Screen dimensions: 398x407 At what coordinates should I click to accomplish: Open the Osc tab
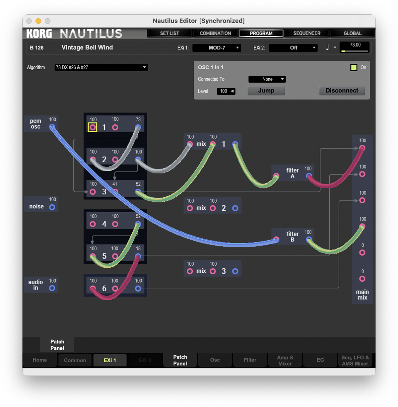click(215, 360)
